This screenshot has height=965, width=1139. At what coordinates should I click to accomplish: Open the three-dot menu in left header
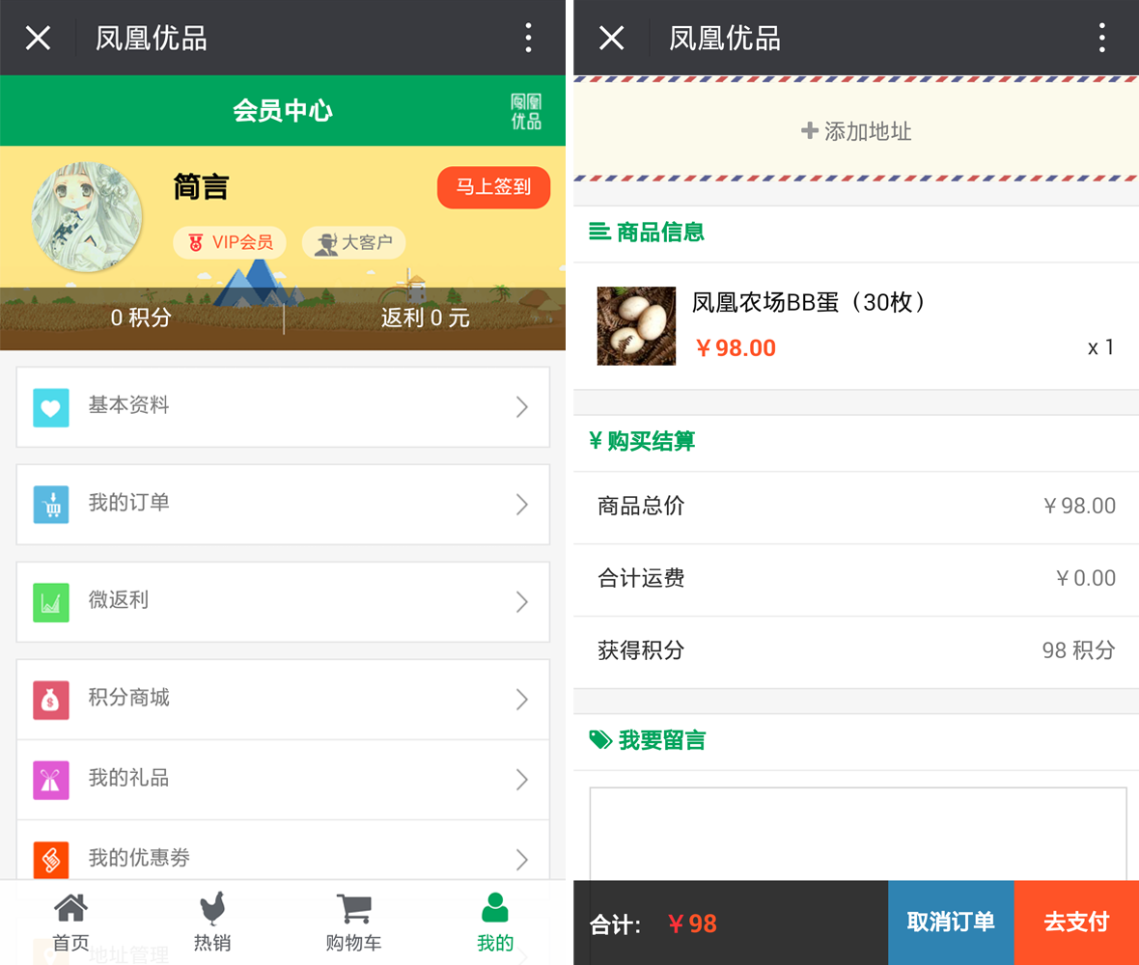(x=528, y=38)
